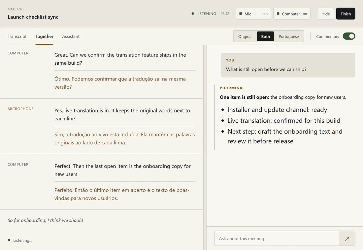The image size is (363, 250).
Task: Click bullet 'Installer and update channel: ready'
Action: pos(277,110)
